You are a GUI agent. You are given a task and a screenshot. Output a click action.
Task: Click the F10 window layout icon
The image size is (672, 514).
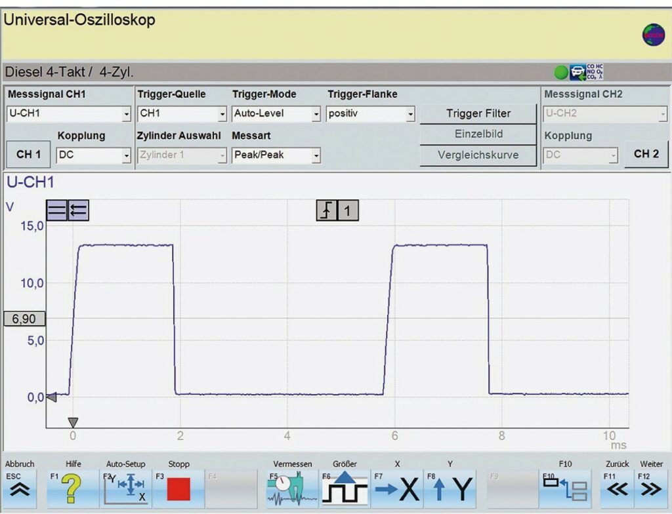point(566,488)
